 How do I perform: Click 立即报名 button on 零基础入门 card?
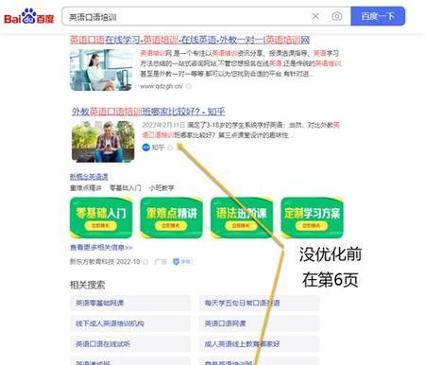(100, 226)
